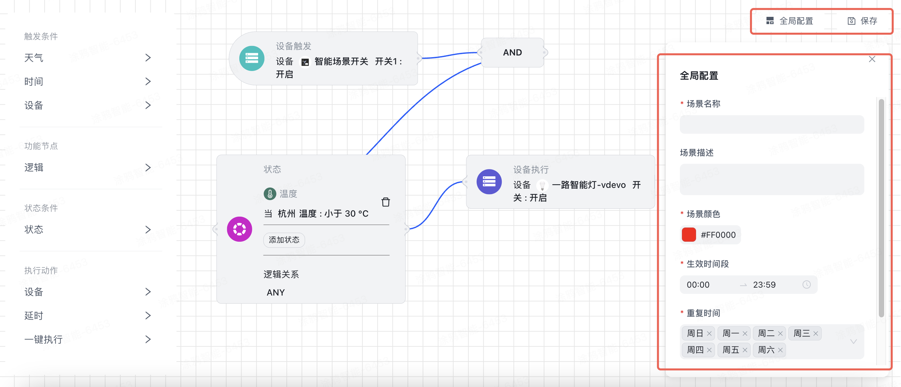This screenshot has height=387, width=901.
Task: Click the green temperature thermometer icon
Action: click(270, 194)
